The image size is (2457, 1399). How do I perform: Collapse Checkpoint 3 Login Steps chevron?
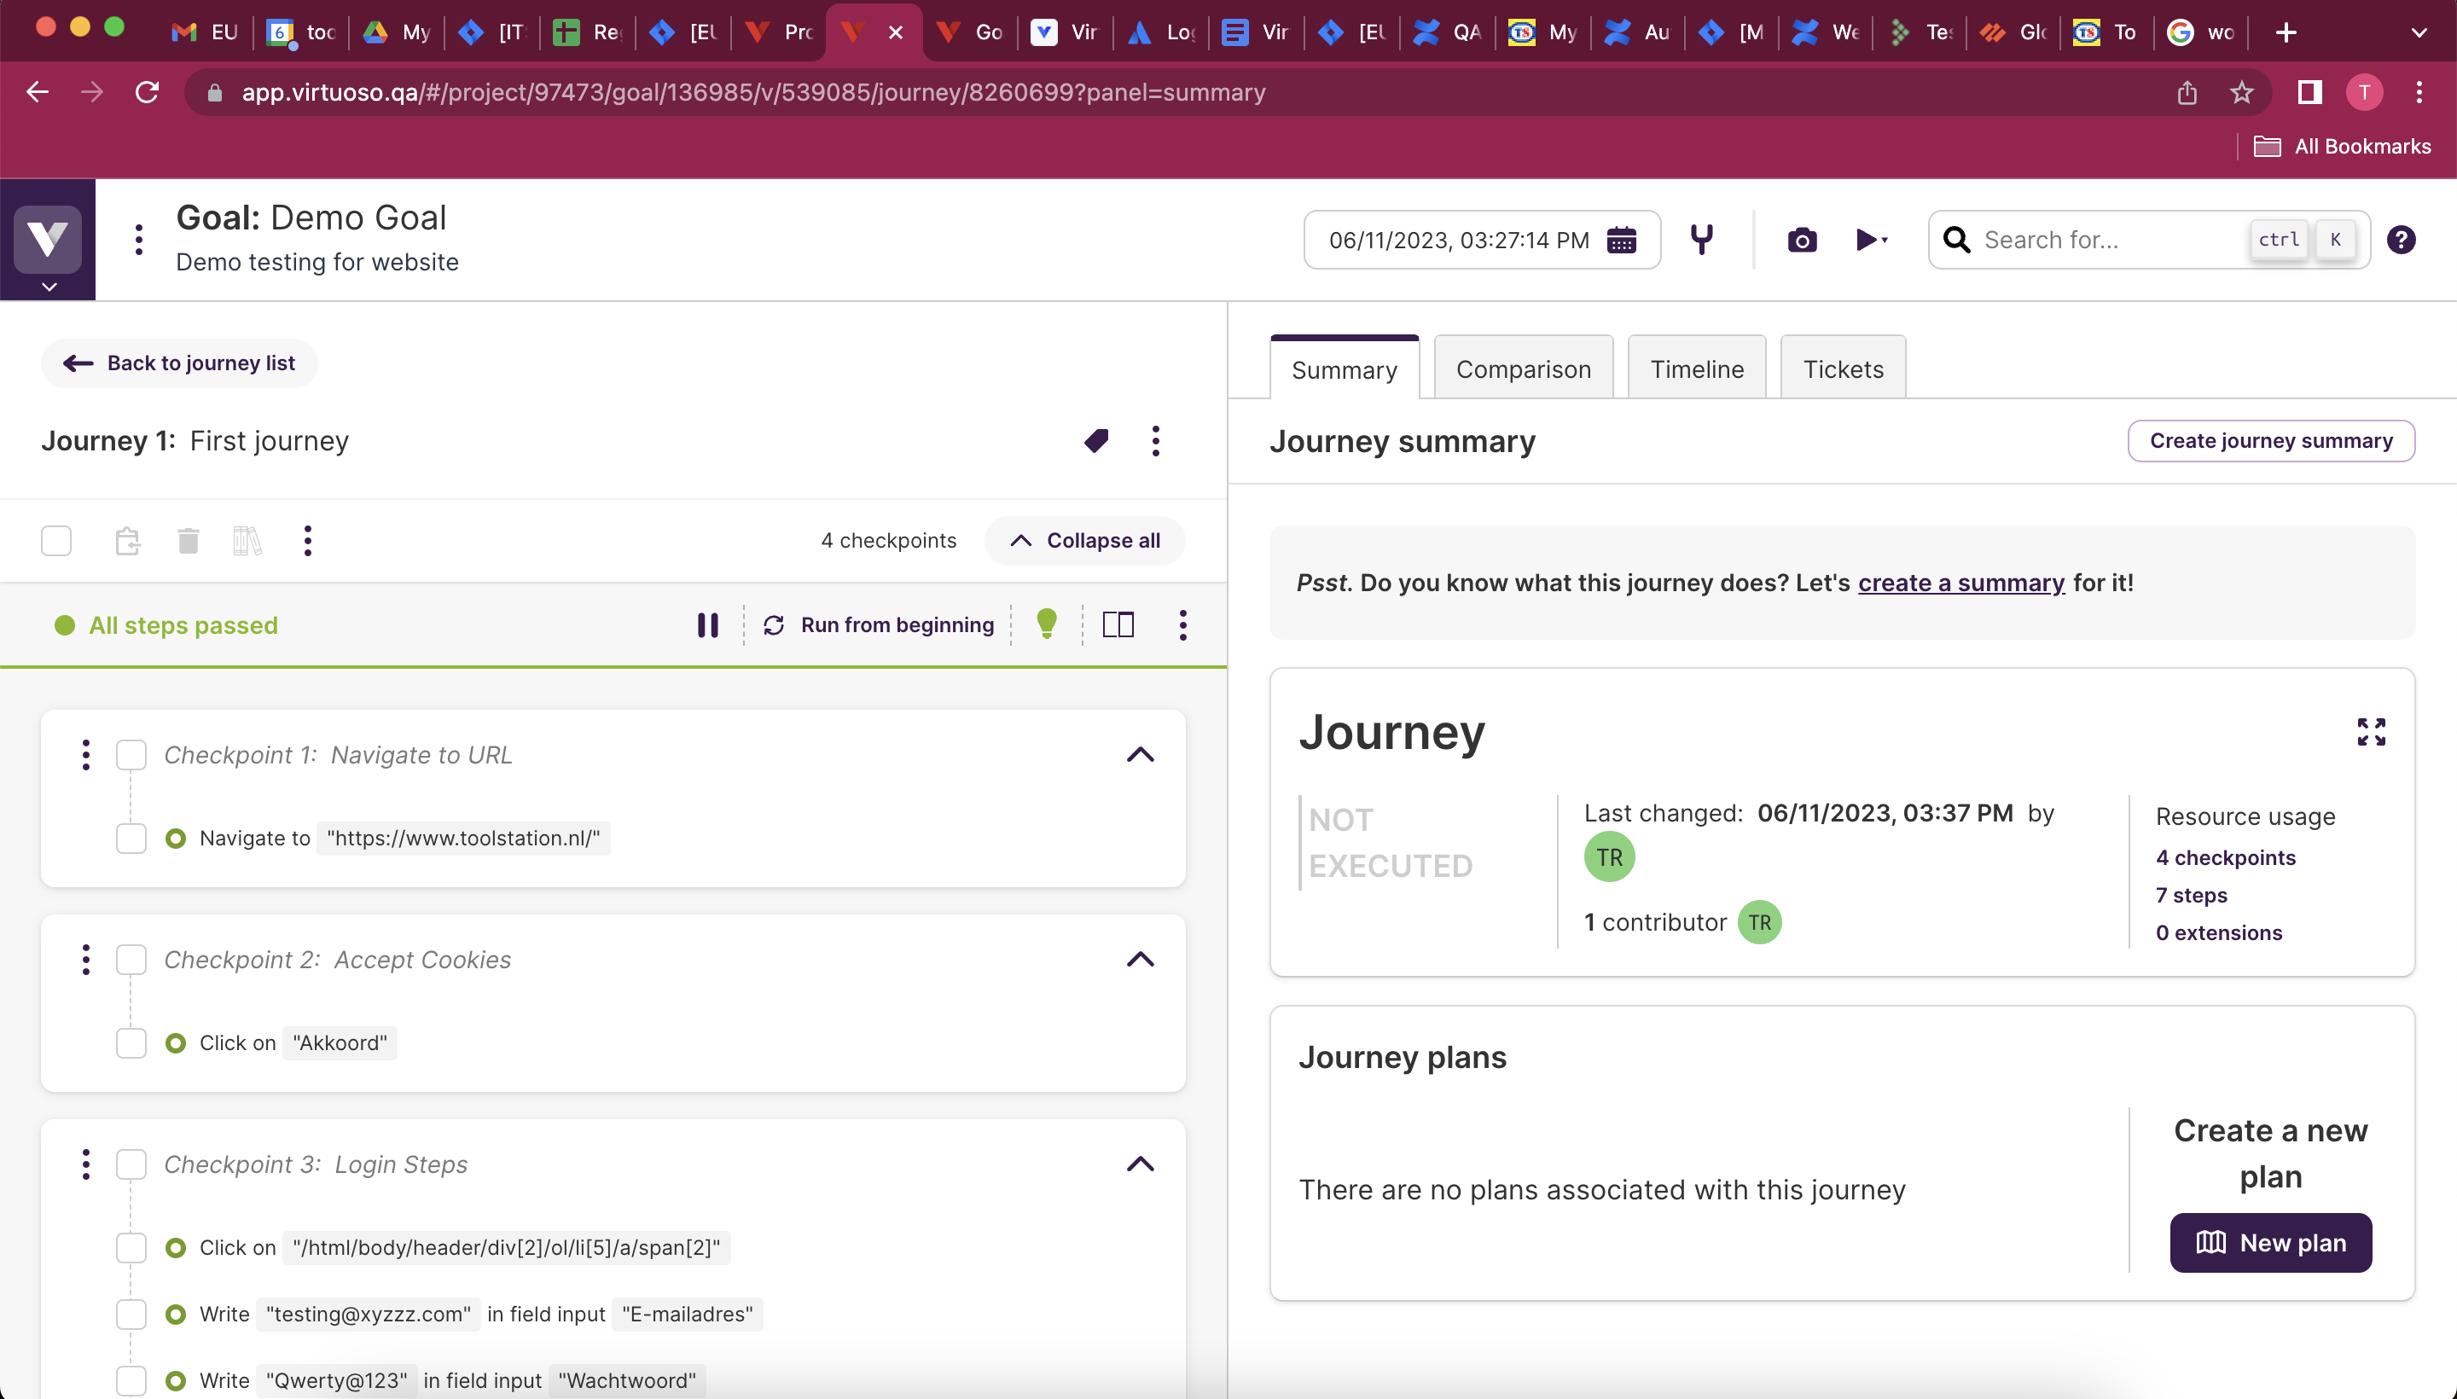click(1140, 1164)
